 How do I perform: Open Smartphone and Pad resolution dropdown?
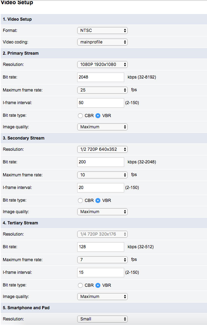[102, 319]
